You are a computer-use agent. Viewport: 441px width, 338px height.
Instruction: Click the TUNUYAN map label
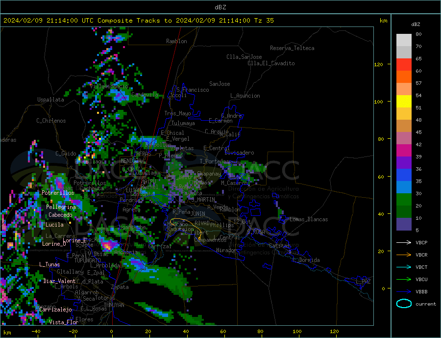pos(114,305)
